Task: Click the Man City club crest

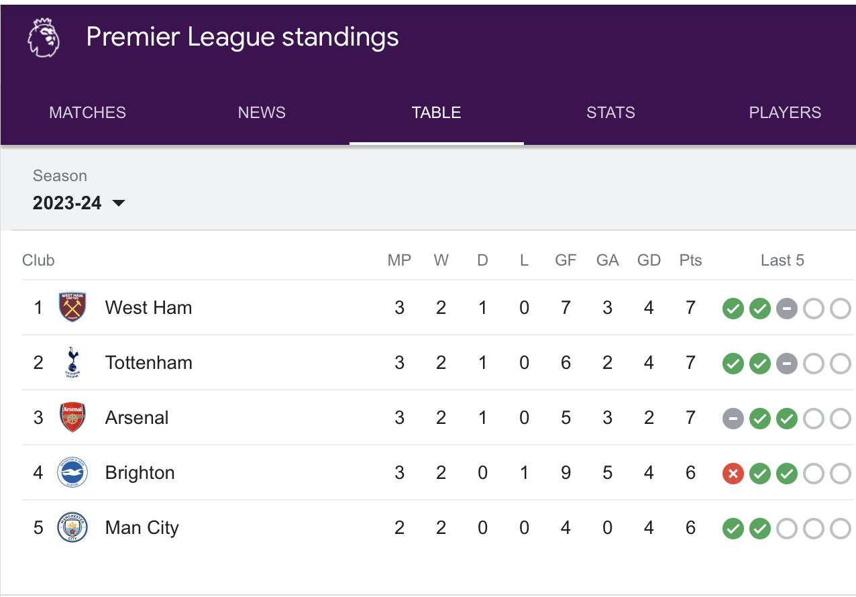Action: (72, 528)
